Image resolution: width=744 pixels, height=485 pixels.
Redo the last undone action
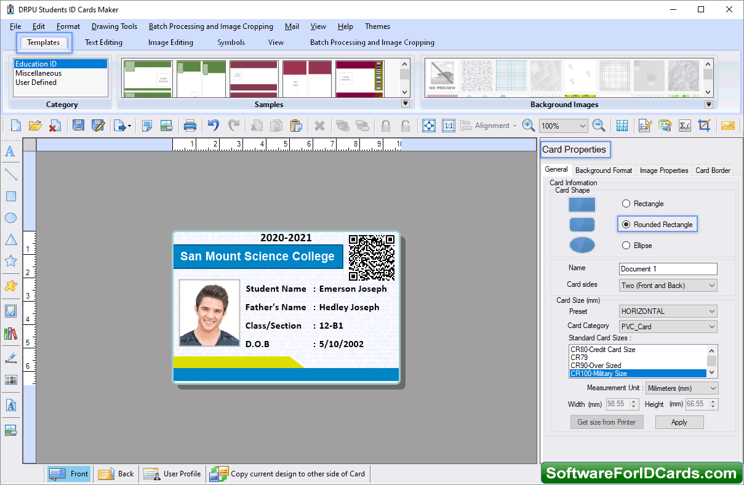234,126
